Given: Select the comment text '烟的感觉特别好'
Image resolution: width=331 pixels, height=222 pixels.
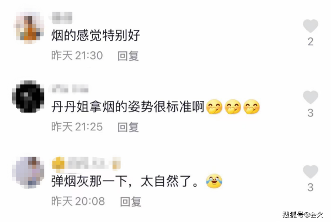Looking at the screenshot, I should (95, 35).
